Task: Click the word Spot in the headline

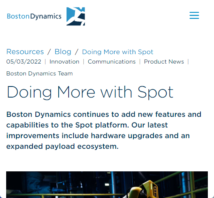Action: click(x=155, y=92)
